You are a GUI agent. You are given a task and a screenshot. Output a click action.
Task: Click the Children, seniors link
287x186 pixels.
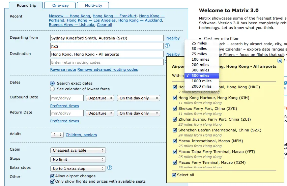[x=81, y=135]
